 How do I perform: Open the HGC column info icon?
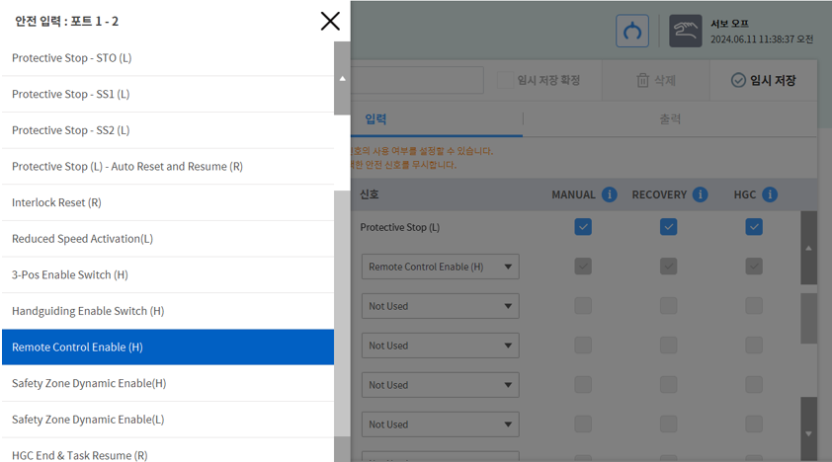pyautogui.click(x=770, y=194)
